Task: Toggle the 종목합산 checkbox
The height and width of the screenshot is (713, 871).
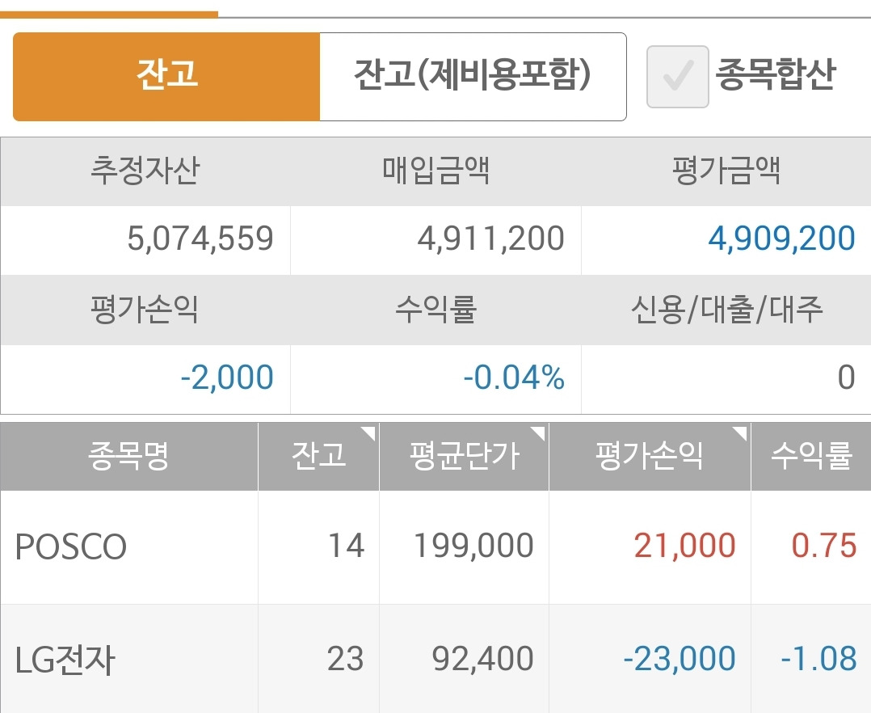Action: [677, 77]
